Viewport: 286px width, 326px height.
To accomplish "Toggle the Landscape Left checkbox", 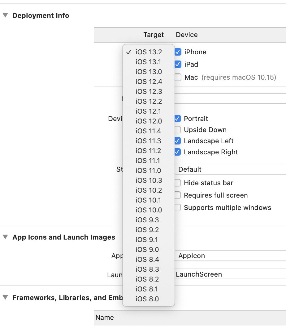I will (x=177, y=141).
